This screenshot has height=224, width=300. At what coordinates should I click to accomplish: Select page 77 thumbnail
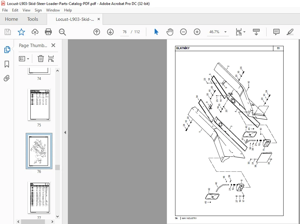(x=39, y=197)
